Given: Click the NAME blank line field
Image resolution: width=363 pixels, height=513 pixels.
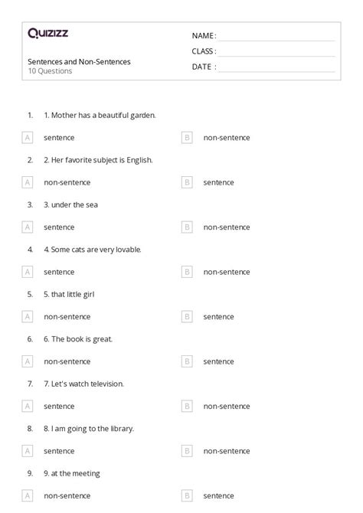Looking at the screenshot, I should tap(277, 37).
